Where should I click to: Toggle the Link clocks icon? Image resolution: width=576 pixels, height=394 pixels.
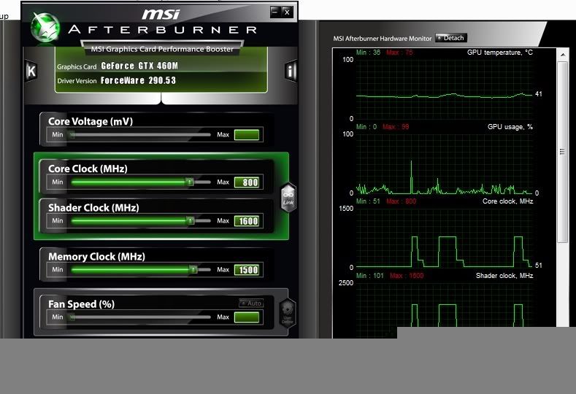288,198
